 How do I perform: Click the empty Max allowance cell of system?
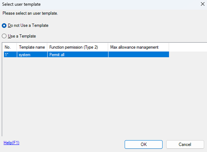click(x=139, y=55)
